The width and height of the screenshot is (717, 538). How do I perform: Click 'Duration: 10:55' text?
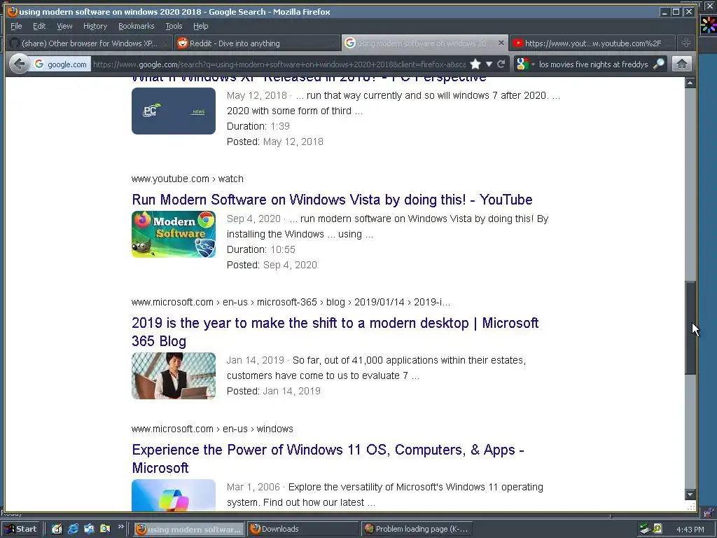[261, 250]
